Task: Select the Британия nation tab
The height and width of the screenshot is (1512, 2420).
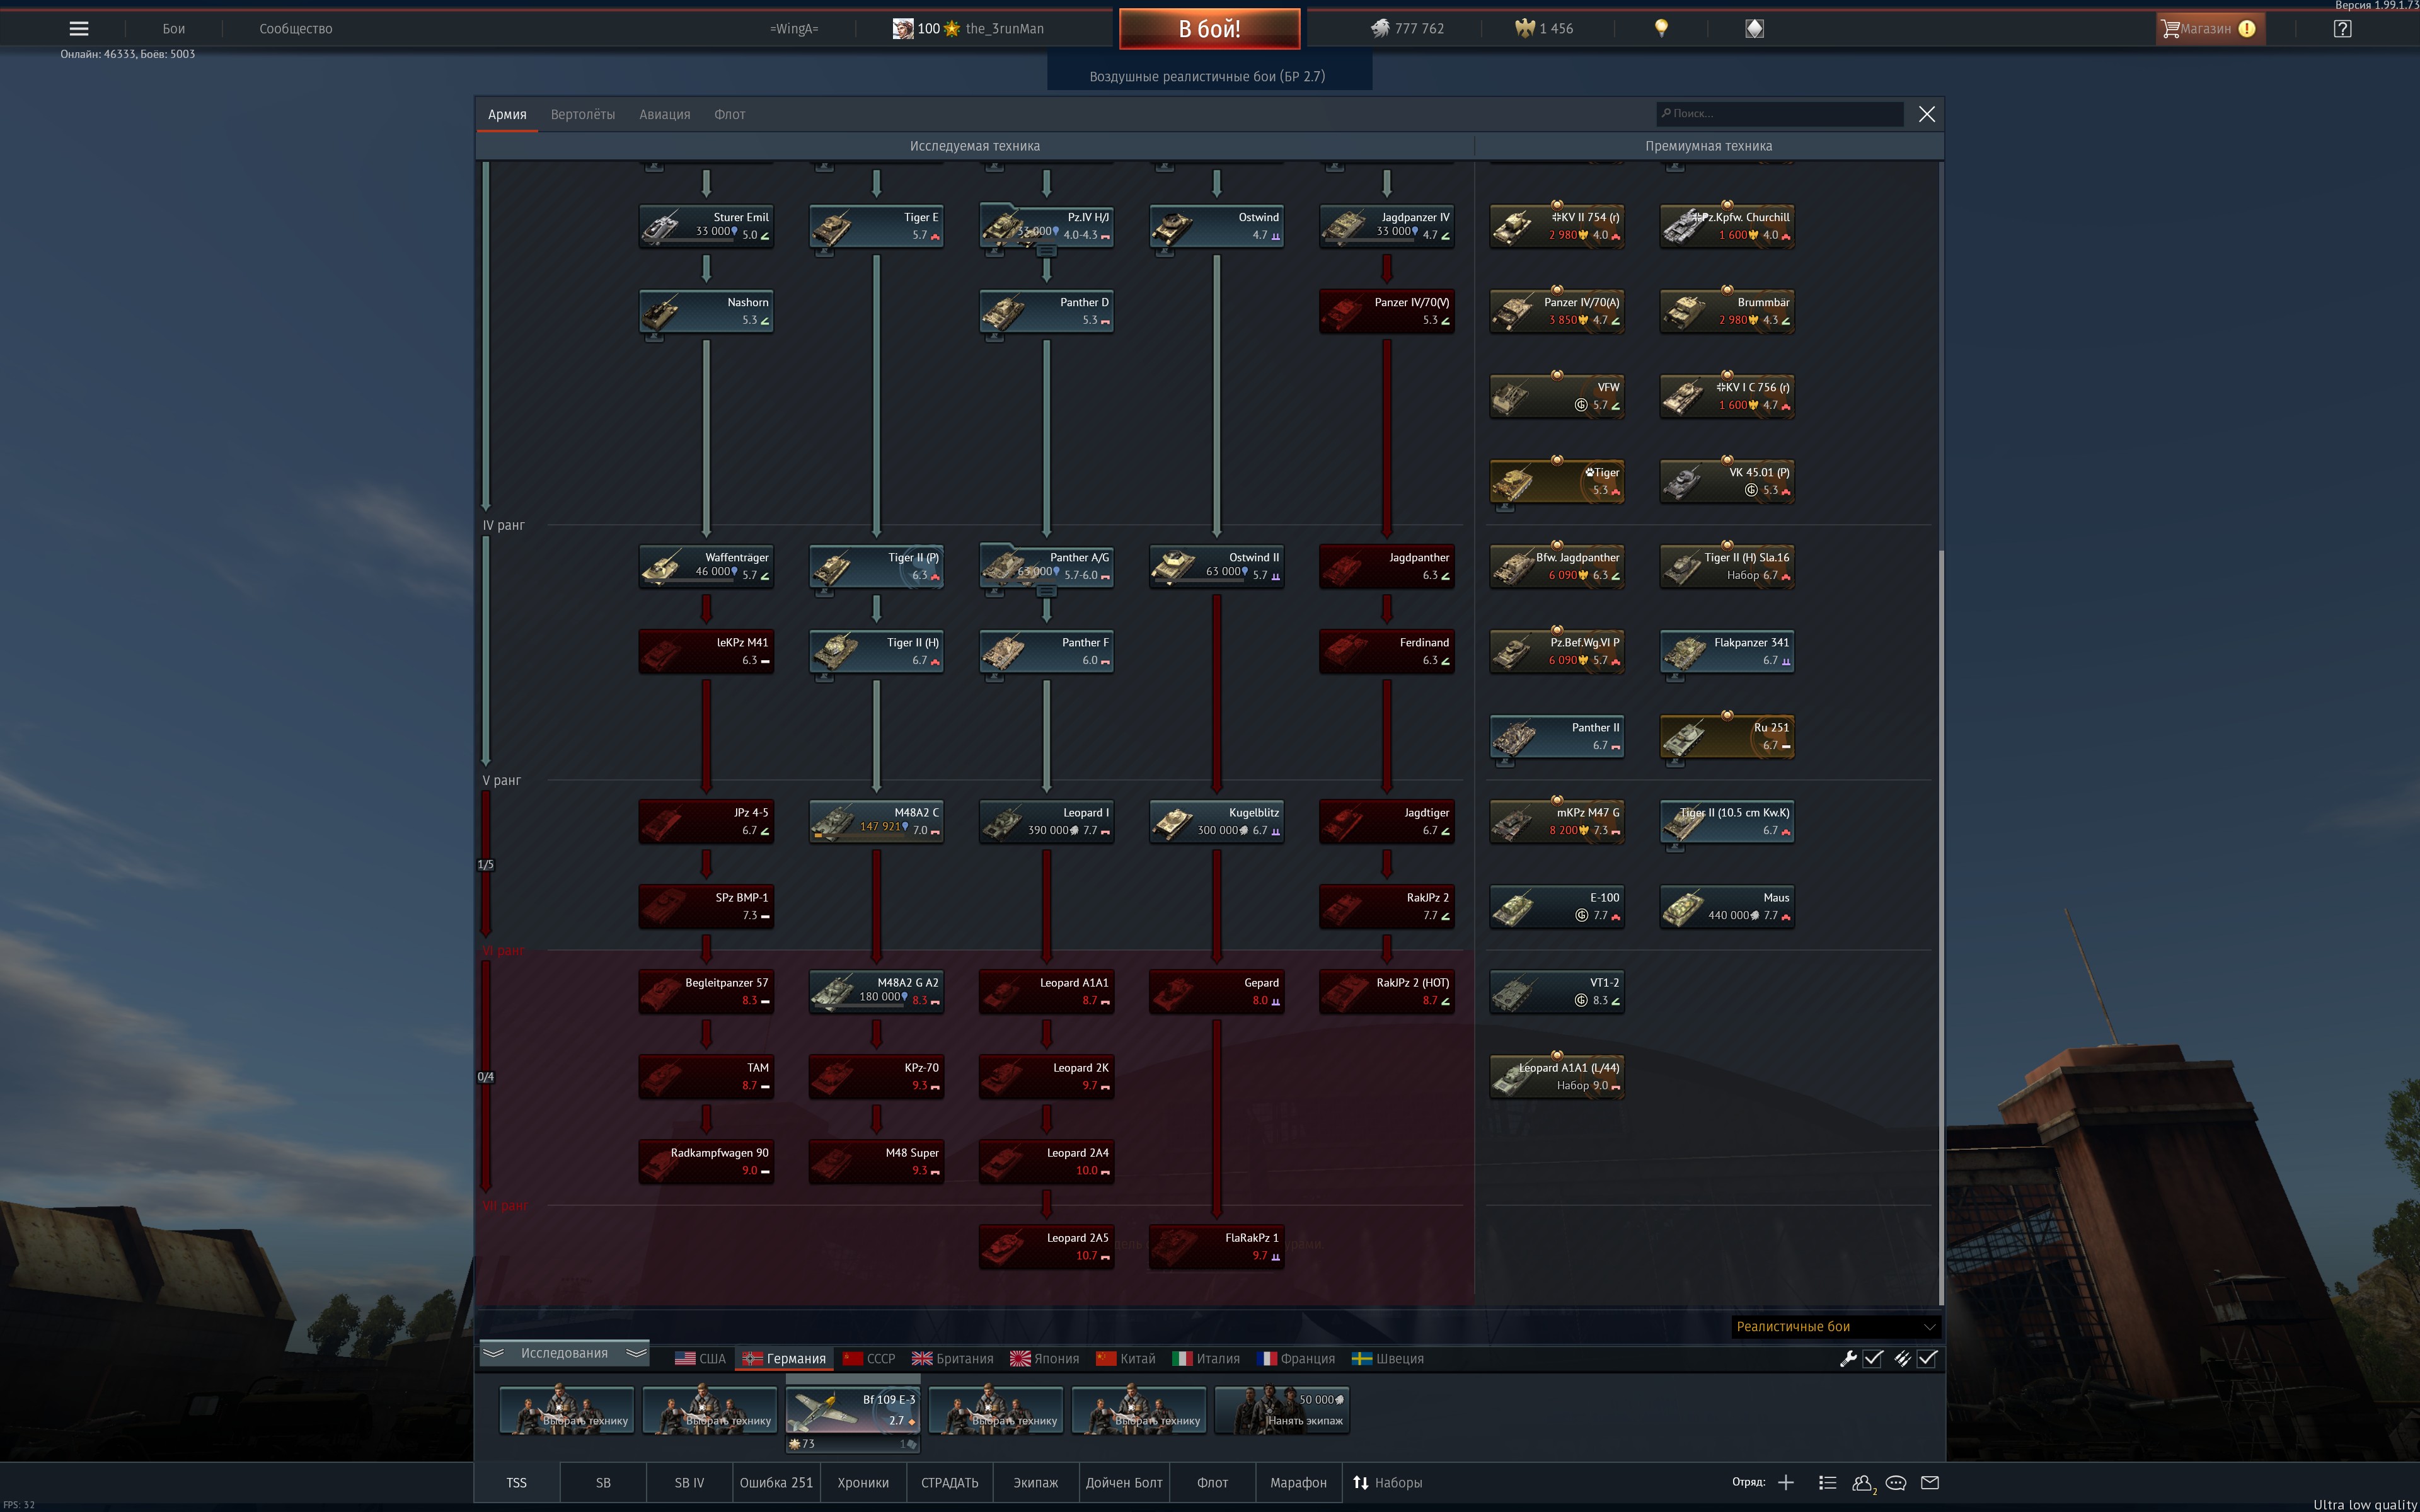Action: (x=952, y=1358)
